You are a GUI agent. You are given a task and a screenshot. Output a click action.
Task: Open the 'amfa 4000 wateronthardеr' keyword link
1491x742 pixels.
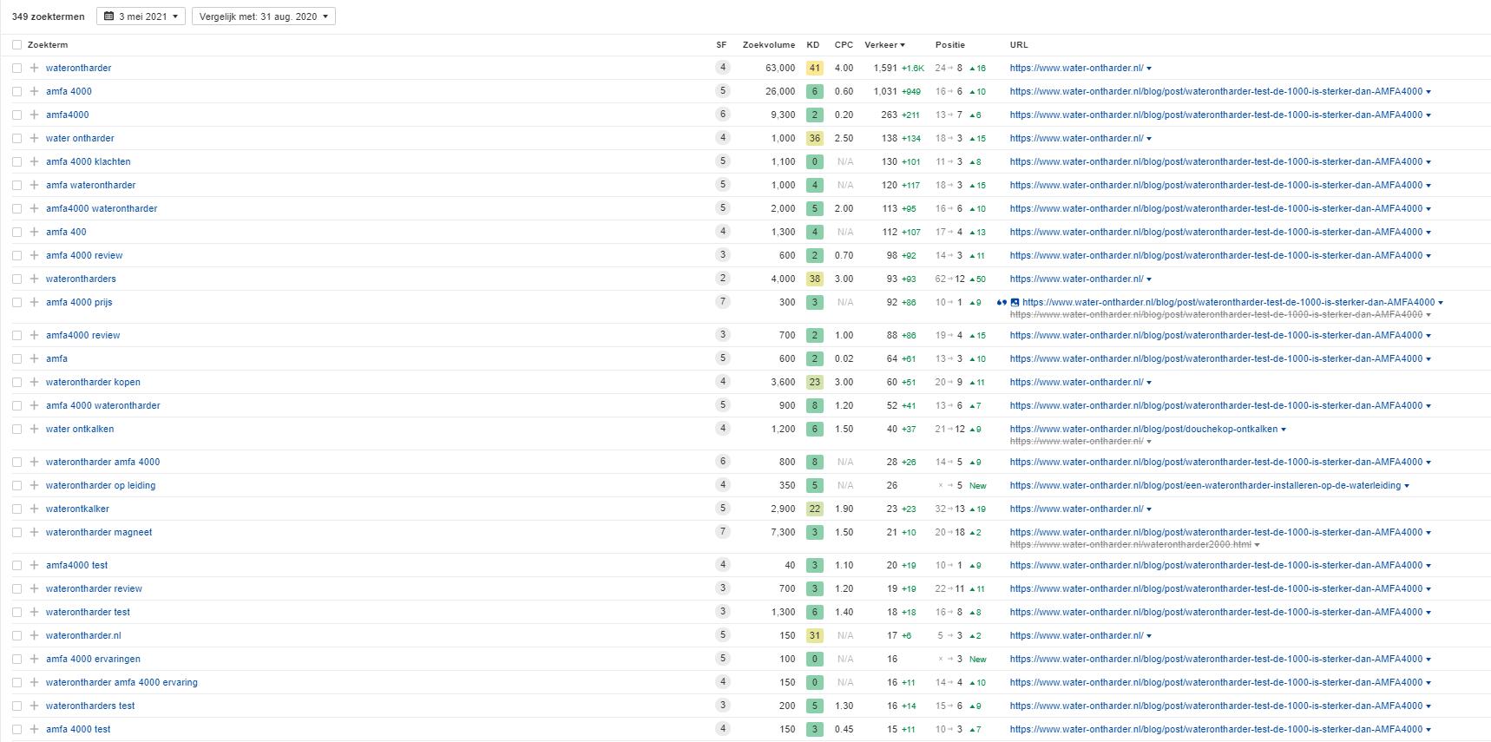(103, 405)
